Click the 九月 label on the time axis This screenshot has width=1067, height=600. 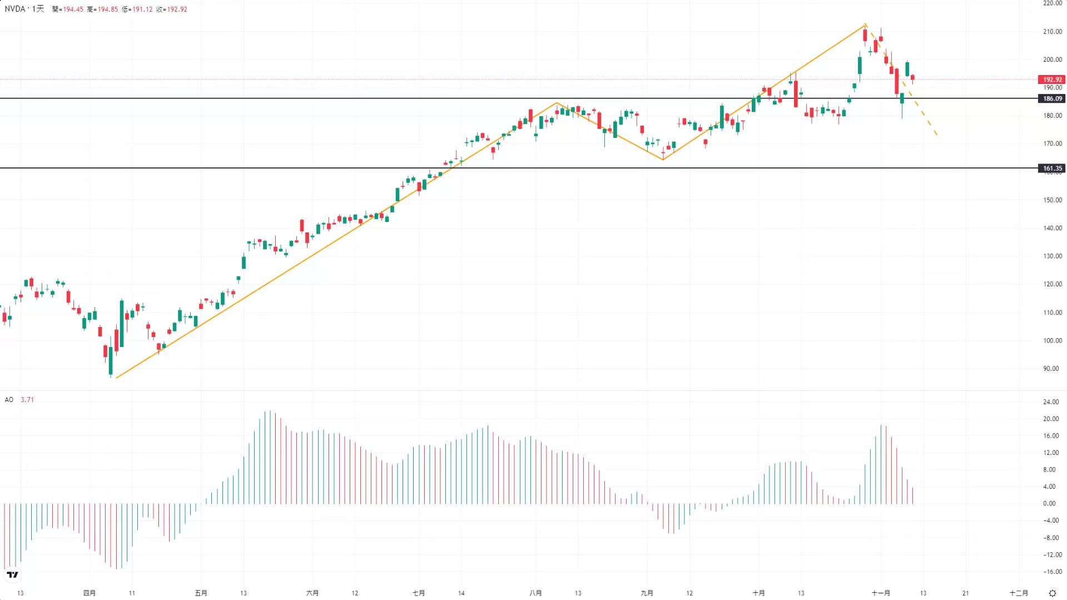coord(647,593)
